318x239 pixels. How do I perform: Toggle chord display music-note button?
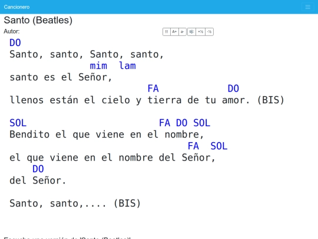[x=191, y=32]
